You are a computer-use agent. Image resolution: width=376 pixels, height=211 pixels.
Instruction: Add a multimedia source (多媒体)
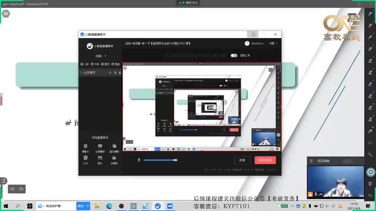[x=114, y=160]
